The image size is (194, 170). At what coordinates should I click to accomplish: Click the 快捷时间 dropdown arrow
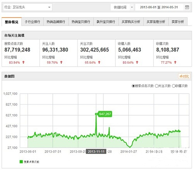click(x=132, y=7)
